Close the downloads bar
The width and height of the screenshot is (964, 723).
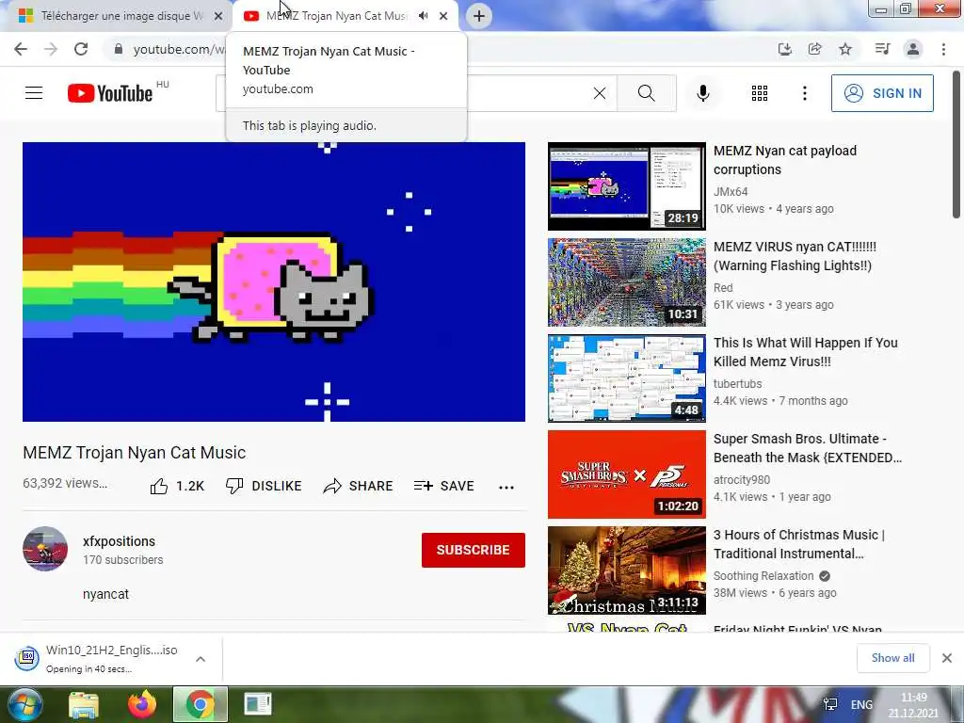[x=947, y=658]
